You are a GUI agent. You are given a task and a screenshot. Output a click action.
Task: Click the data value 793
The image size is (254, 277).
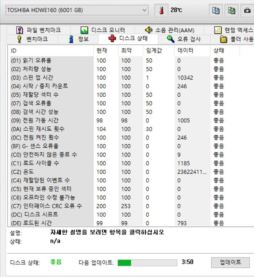point(182,223)
